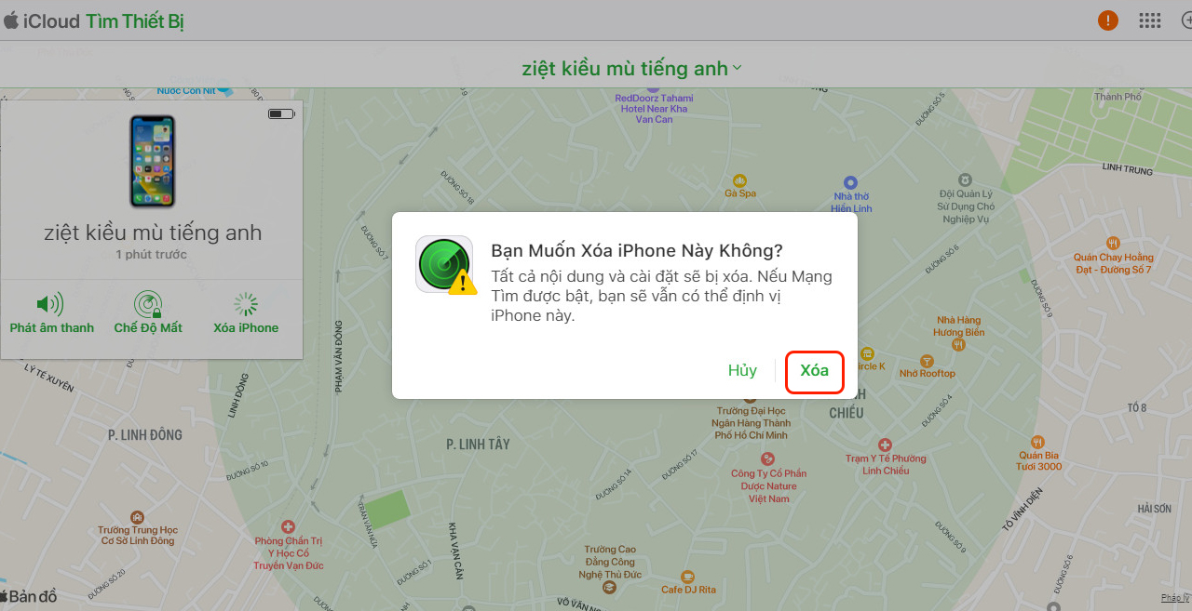Click the Nhà thờ Hiền Linh map marker
The width and height of the screenshot is (1192, 611).
[849, 185]
